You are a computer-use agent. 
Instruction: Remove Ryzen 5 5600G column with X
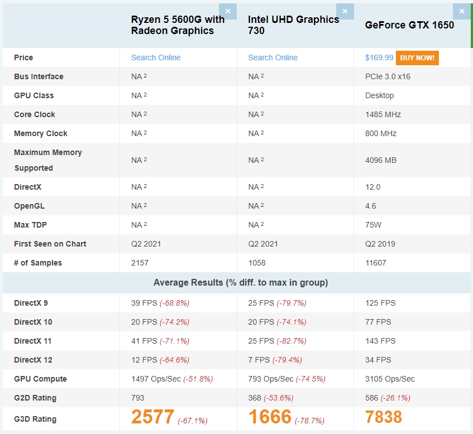tap(228, 12)
